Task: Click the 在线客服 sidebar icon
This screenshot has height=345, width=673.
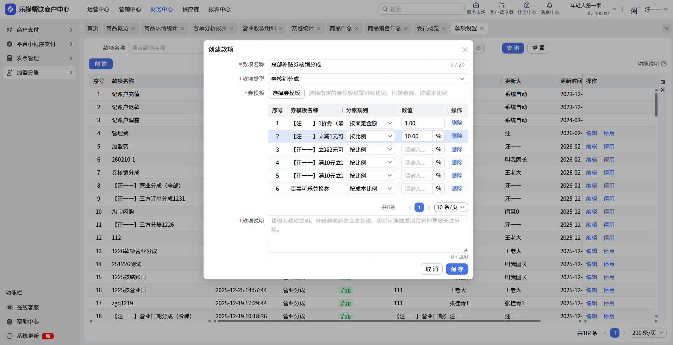Action: pyautogui.click(x=10, y=307)
